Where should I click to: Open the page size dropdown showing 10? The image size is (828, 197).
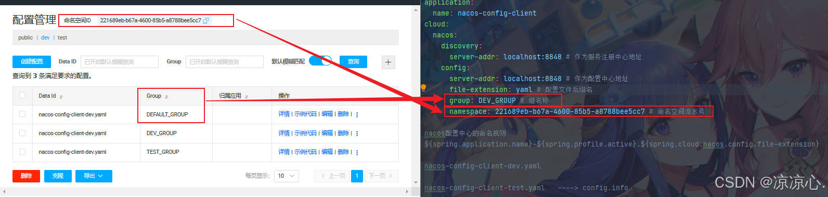pos(287,176)
